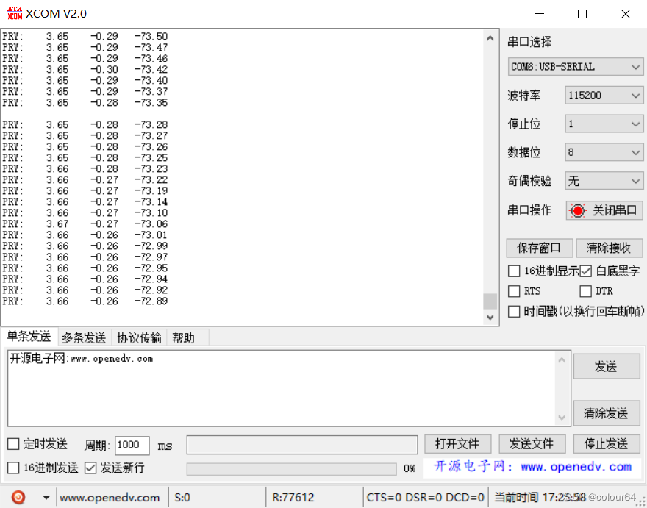The width and height of the screenshot is (647, 508).
Task: Click the 发送 button
Action: coord(606,366)
